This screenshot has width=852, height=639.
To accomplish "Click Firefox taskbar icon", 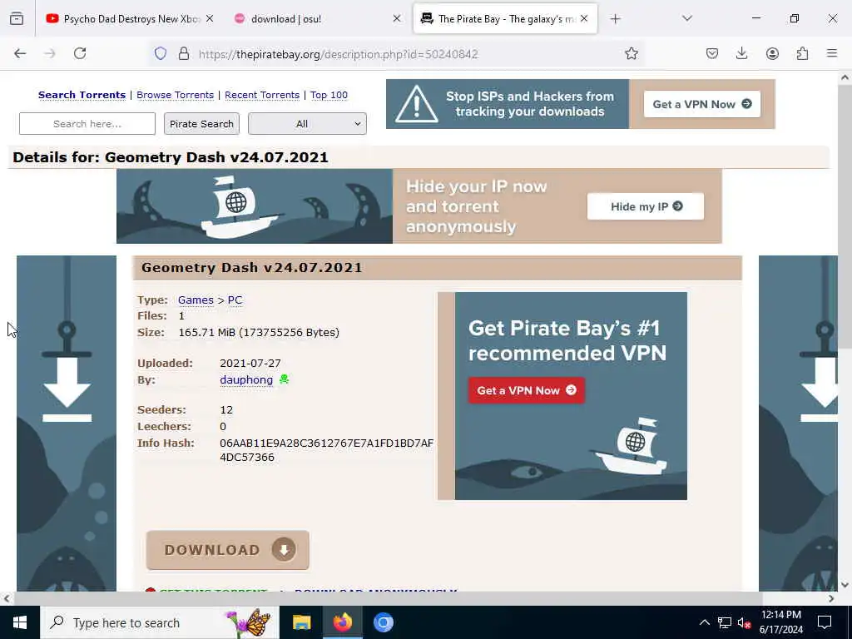I will [x=342, y=622].
